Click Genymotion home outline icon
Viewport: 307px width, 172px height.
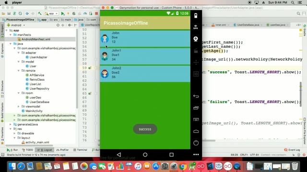point(196,131)
